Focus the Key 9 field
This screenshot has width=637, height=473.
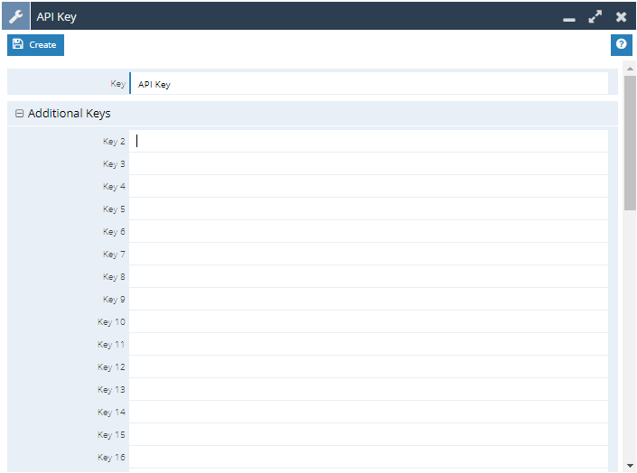point(369,299)
